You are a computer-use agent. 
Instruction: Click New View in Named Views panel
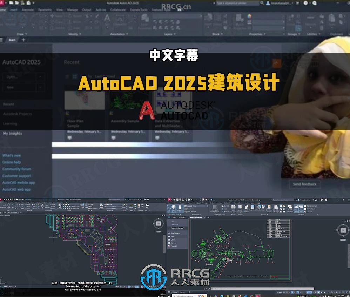point(189,209)
